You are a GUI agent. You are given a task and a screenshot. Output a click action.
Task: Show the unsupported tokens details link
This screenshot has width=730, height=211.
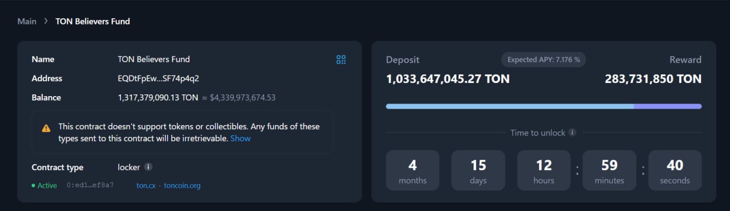240,138
